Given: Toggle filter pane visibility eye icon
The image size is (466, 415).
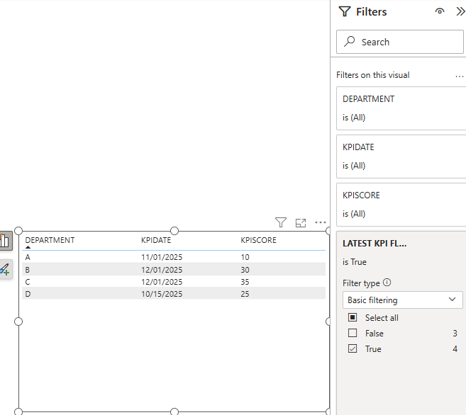Looking at the screenshot, I should coord(440,11).
